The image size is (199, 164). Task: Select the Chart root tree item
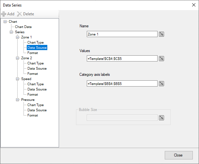(13, 21)
